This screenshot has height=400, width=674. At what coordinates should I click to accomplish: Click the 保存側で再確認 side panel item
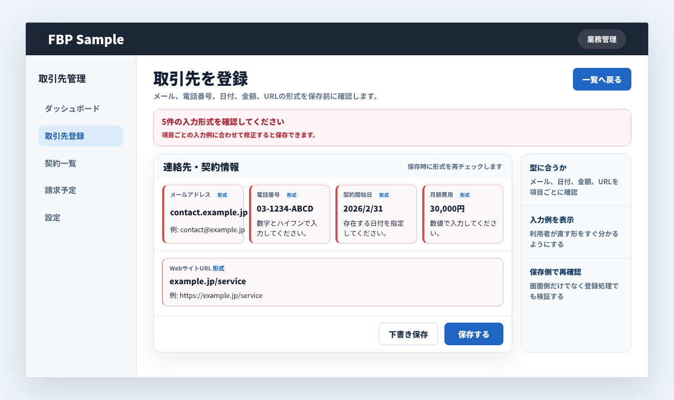[x=576, y=284]
